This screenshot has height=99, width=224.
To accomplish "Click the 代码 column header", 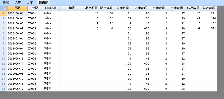I will point(35,9).
